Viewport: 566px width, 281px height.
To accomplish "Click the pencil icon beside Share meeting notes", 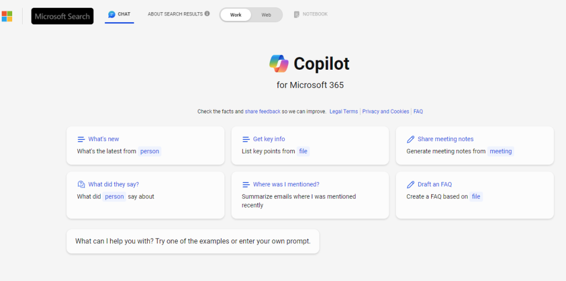I will pyautogui.click(x=411, y=139).
